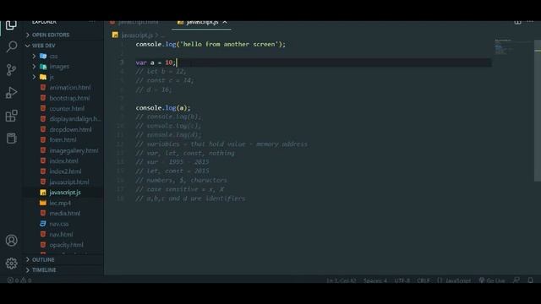Click the errors and warnings status indicator

click(x=19, y=280)
